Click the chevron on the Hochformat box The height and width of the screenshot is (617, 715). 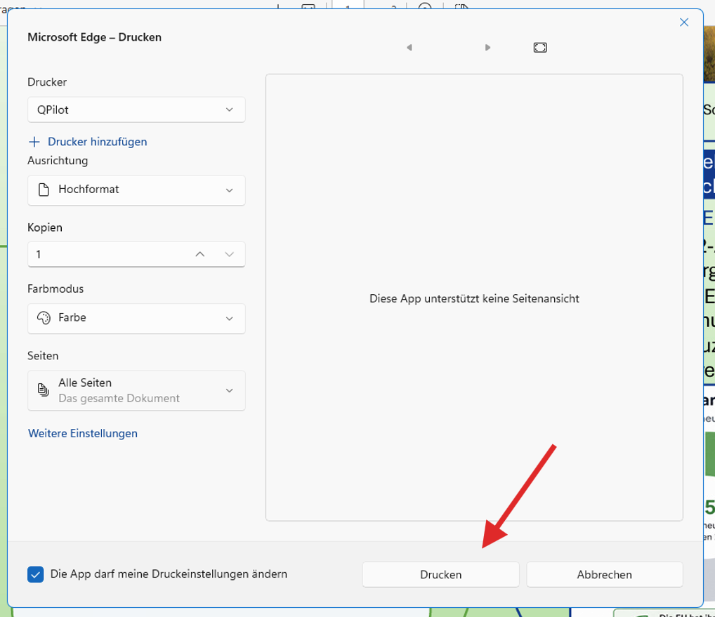(x=230, y=190)
